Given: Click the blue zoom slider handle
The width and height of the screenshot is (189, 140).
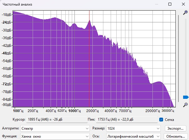Looking at the screenshot, I should [x=186, y=97].
